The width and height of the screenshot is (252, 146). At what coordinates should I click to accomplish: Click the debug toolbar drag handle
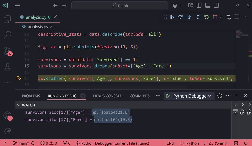[165, 17]
